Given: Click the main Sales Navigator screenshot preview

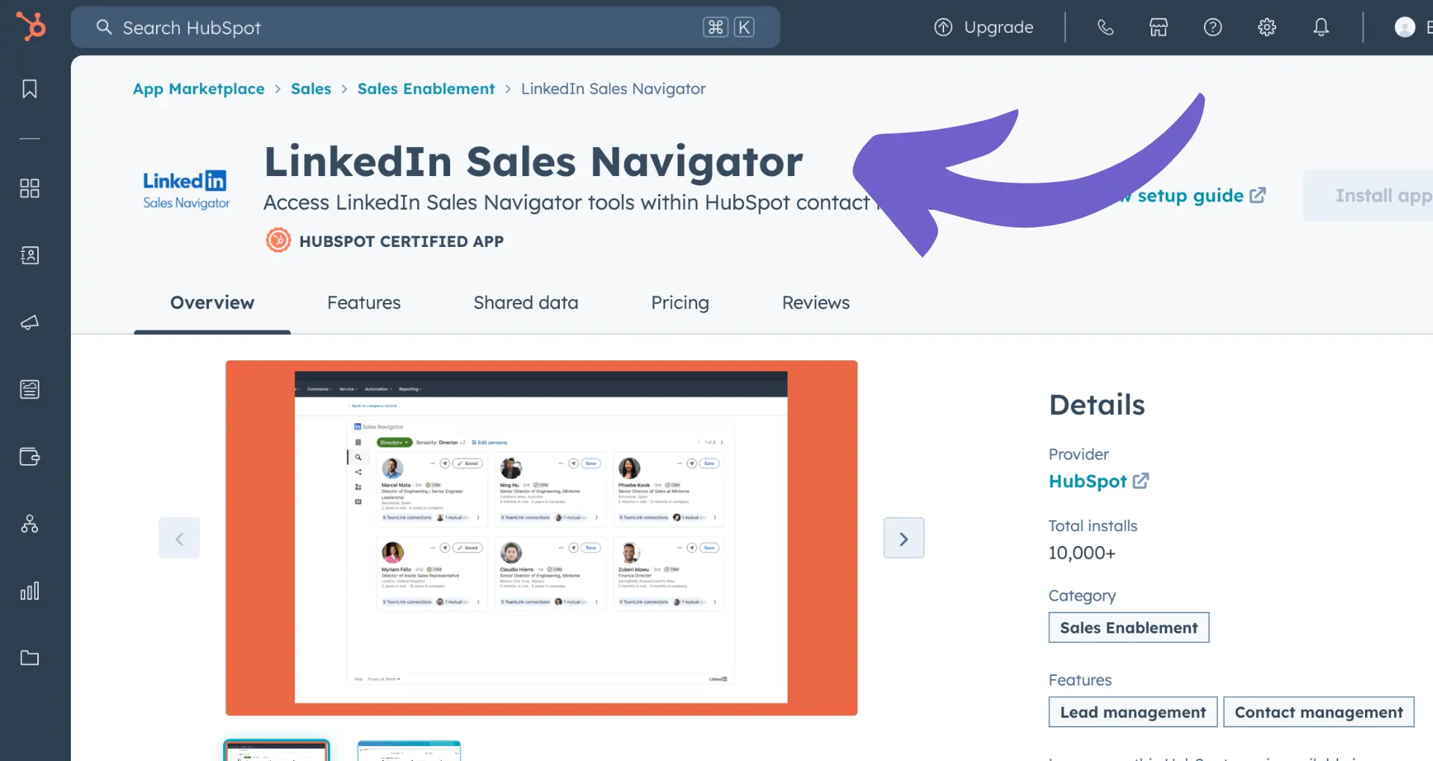Looking at the screenshot, I should (541, 538).
